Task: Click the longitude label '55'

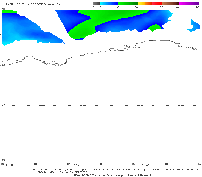Action: pyautogui.click(x=167, y=164)
